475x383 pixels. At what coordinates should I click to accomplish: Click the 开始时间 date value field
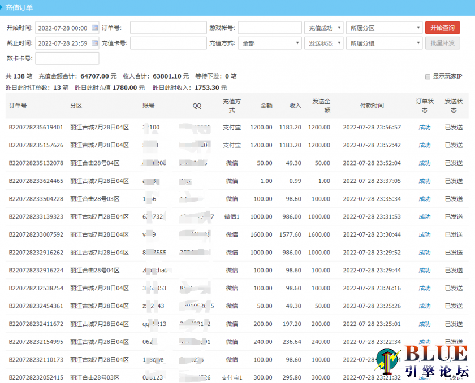(62, 27)
